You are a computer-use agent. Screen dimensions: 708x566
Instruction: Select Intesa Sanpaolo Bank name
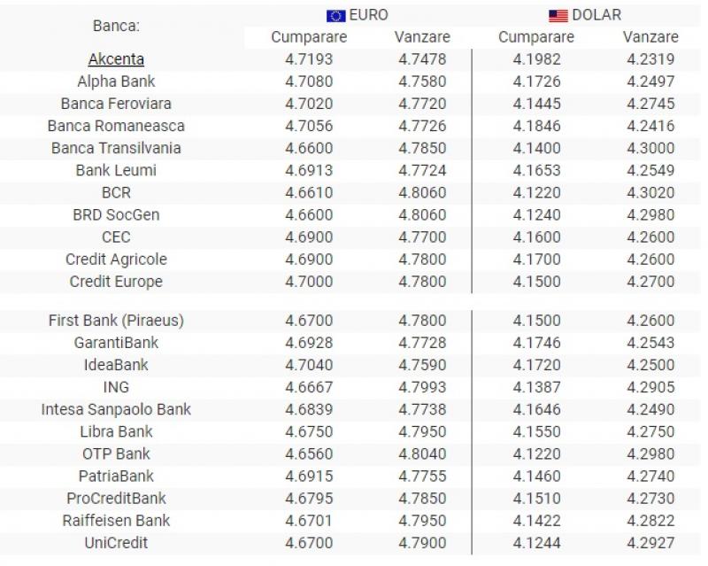pyautogui.click(x=116, y=409)
